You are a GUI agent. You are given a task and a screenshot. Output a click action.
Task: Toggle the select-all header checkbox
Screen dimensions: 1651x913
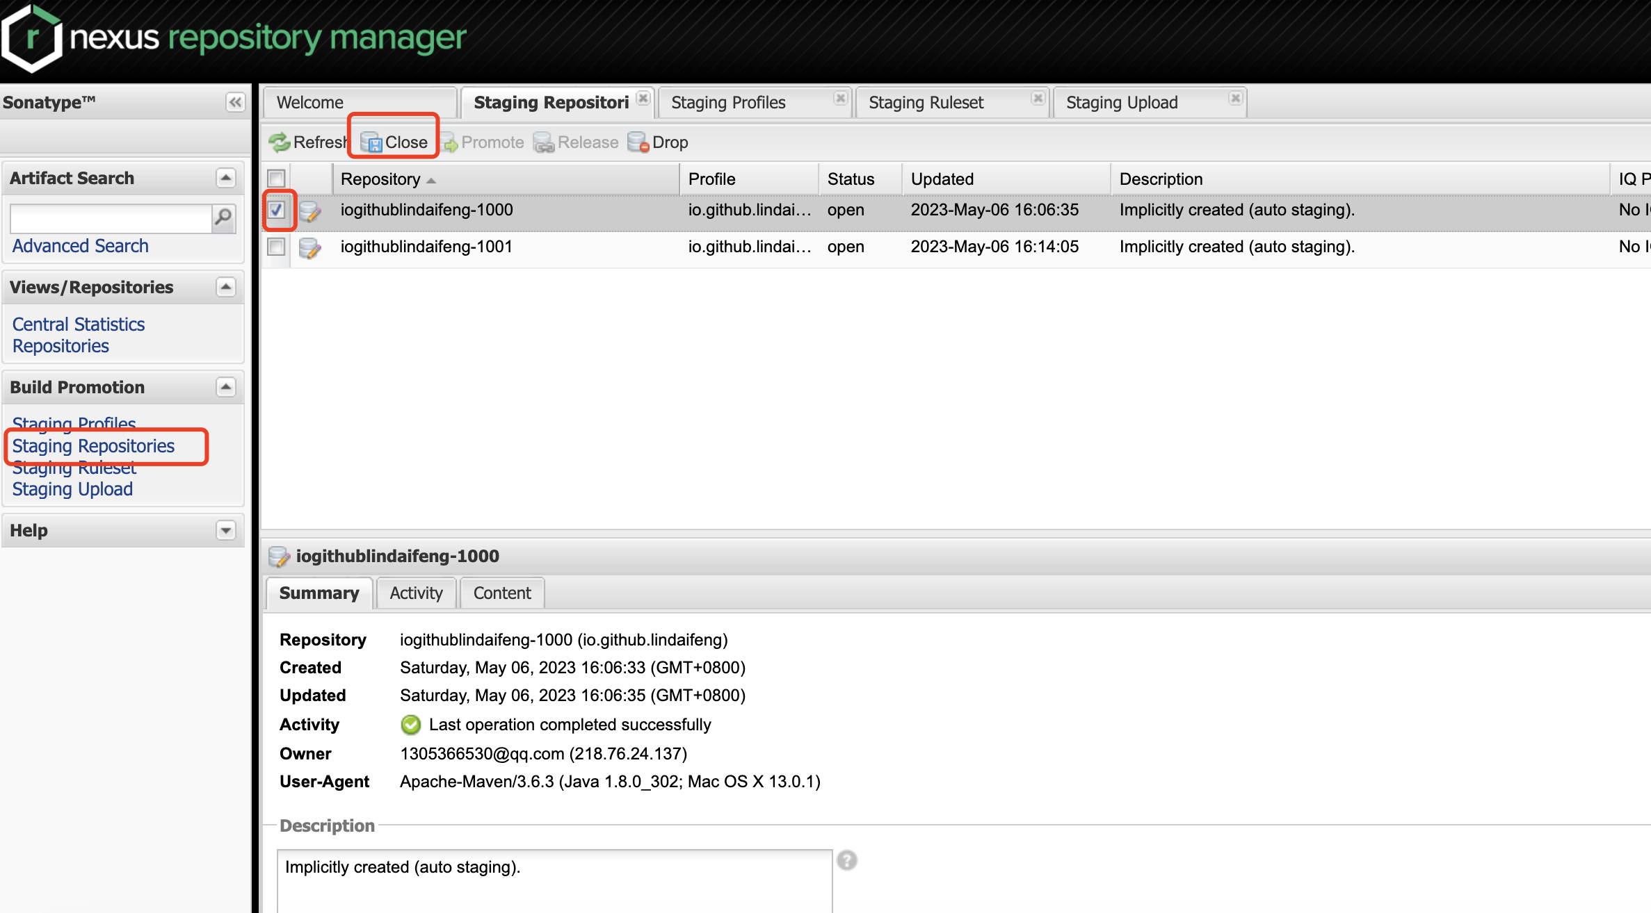(276, 179)
